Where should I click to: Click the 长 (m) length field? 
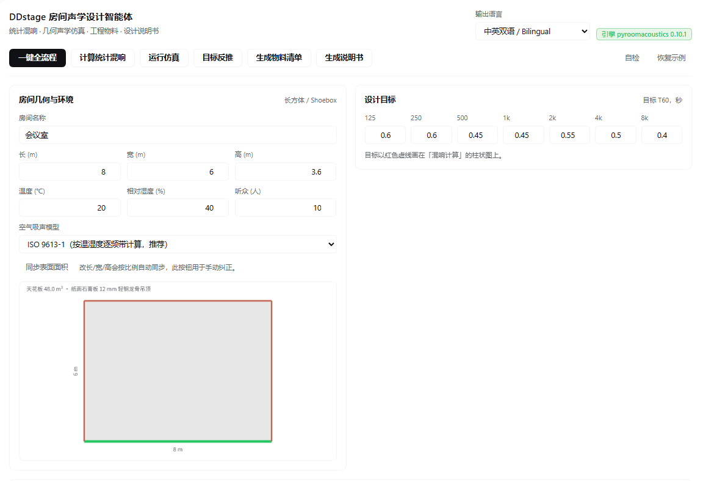point(70,172)
